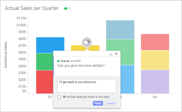Click the green middle segment of Q1 bar
Screen dimensions: 182x112
pos(44,62)
